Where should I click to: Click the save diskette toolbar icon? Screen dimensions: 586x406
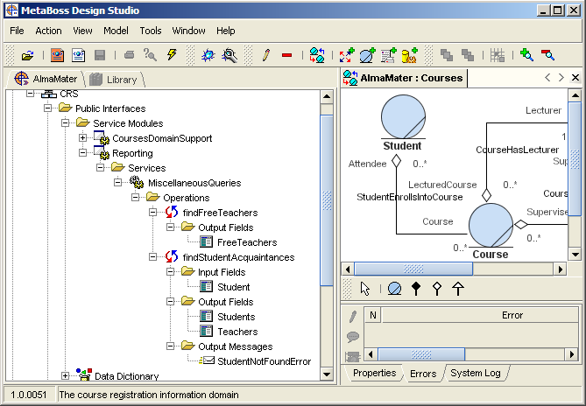(x=100, y=55)
